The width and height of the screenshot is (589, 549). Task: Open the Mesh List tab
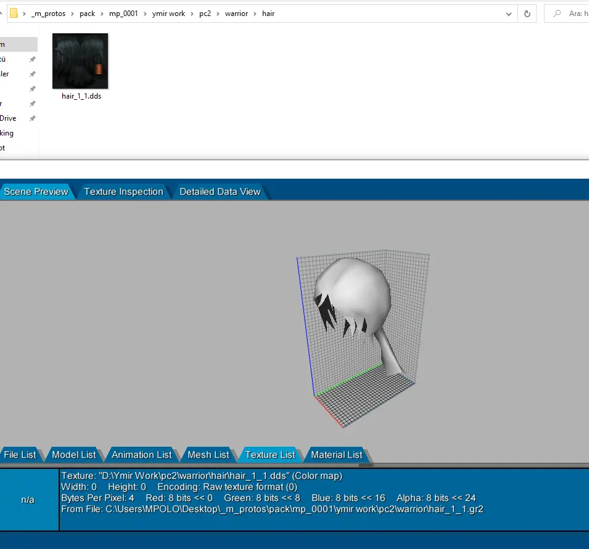208,455
